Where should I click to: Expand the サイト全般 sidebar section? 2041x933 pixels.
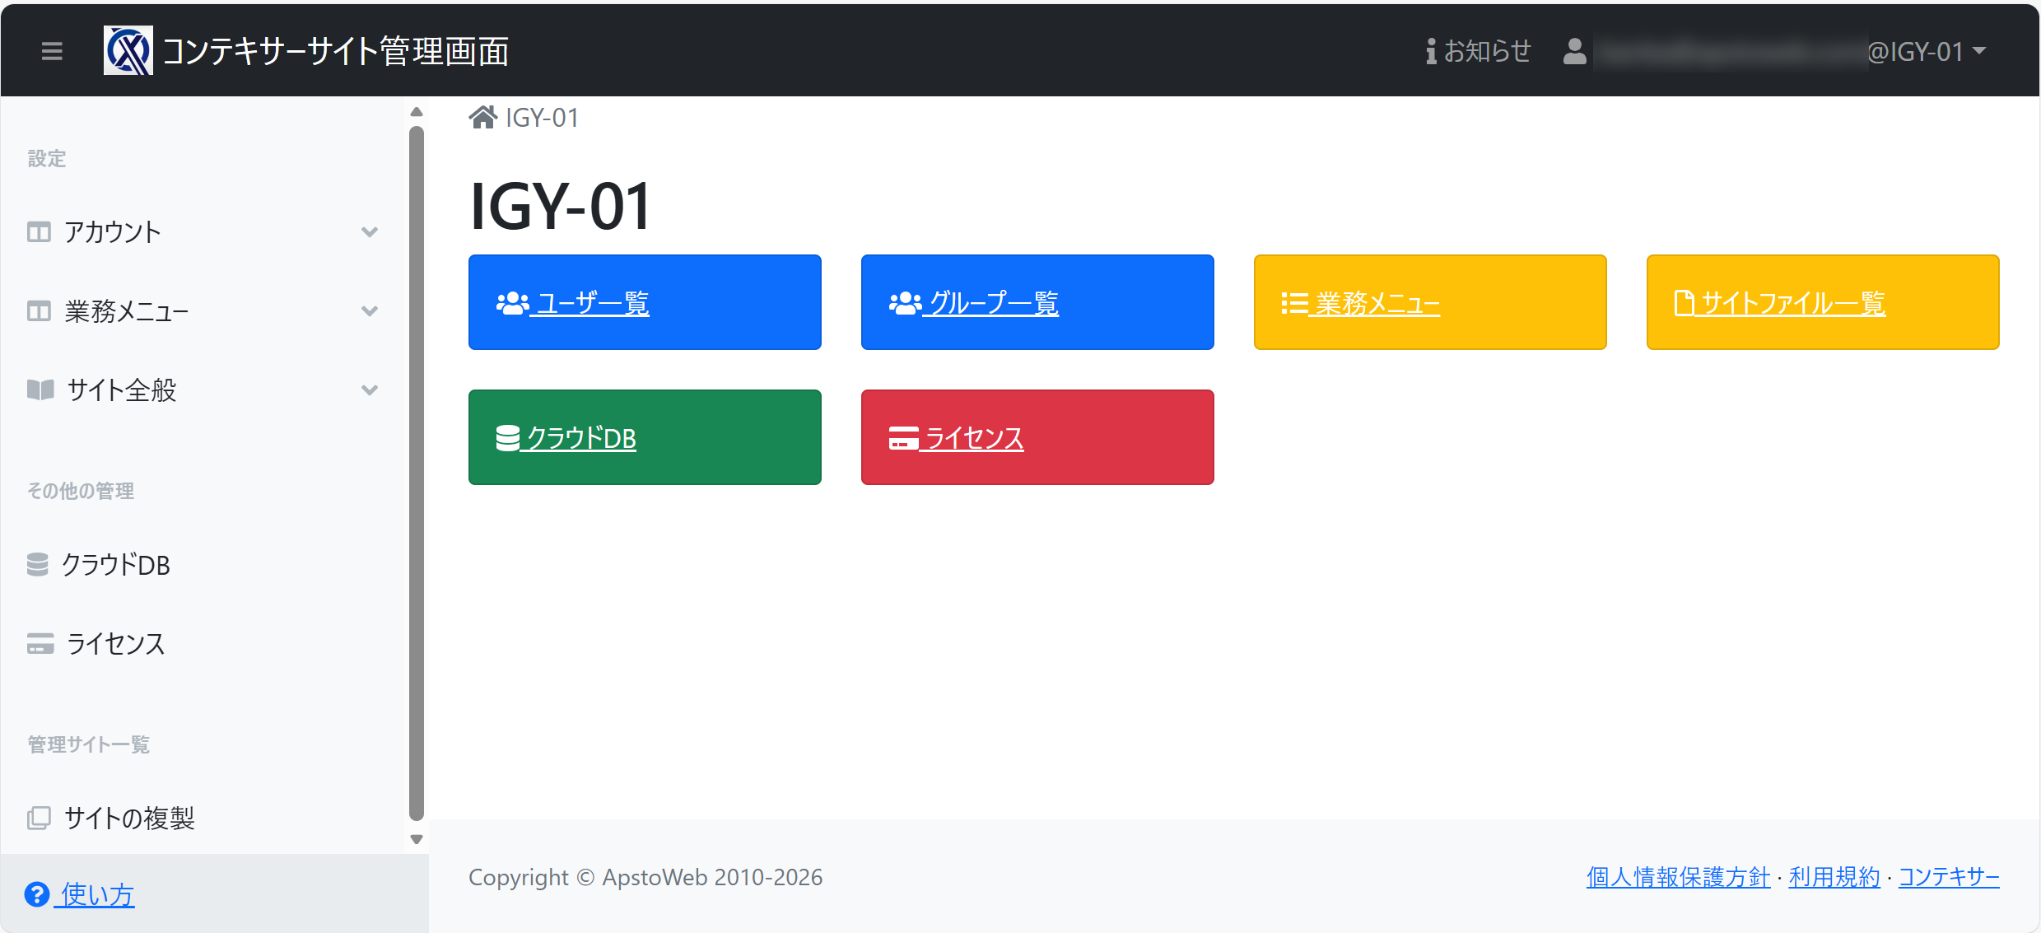(x=370, y=390)
